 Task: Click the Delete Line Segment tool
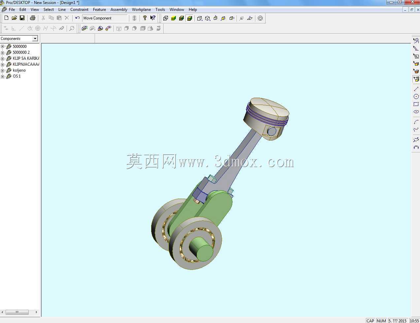point(416,140)
